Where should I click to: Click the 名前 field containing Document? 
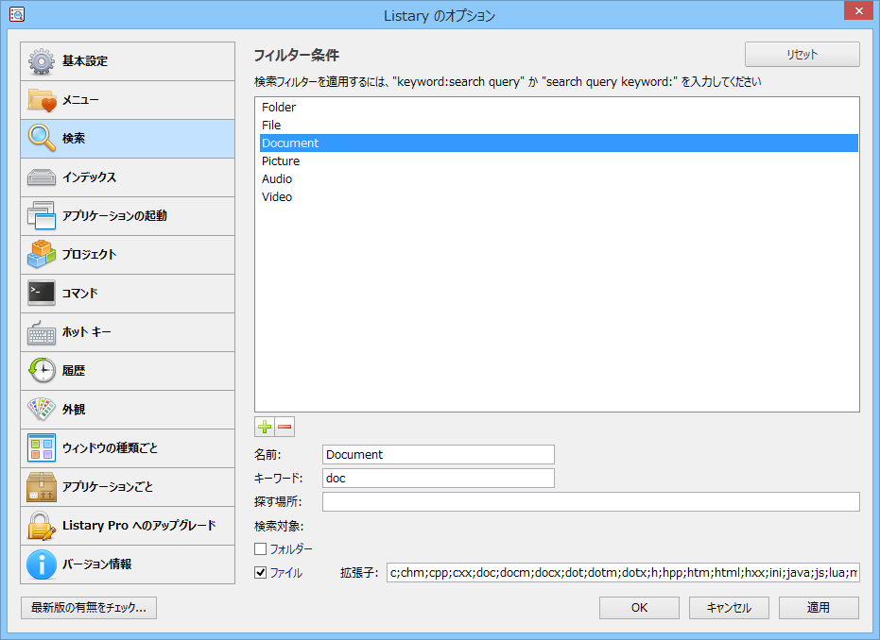click(439, 454)
